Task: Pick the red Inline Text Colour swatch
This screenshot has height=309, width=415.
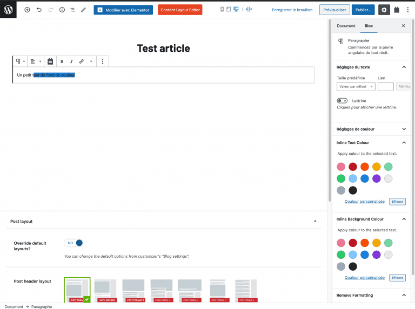Action: [353, 167]
